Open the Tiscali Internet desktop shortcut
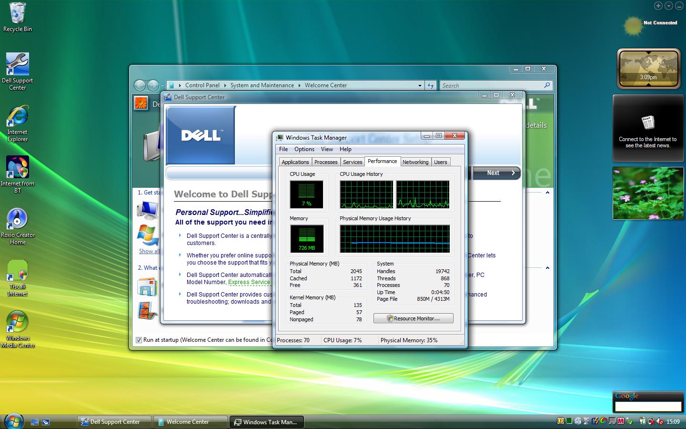 click(x=17, y=278)
